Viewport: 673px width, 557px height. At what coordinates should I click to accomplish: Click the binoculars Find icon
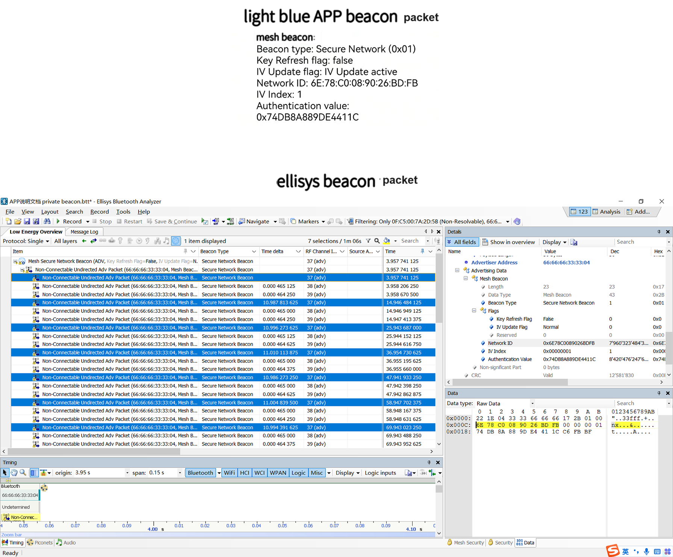tap(47, 222)
